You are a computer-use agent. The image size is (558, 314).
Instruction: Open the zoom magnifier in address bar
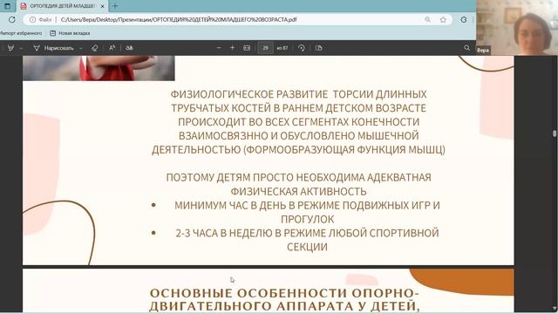427,19
